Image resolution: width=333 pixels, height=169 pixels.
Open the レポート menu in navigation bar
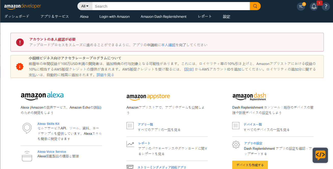(205, 16)
